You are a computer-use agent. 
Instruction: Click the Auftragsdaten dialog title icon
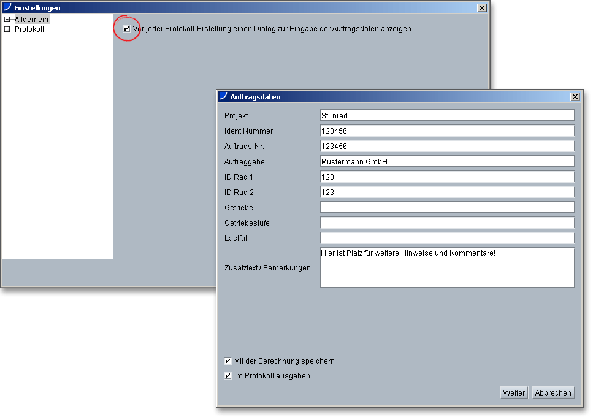[223, 96]
